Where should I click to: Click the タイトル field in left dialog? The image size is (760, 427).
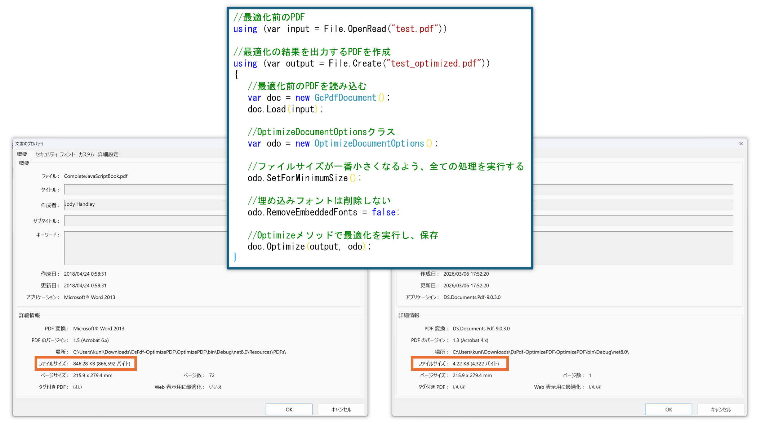point(145,190)
